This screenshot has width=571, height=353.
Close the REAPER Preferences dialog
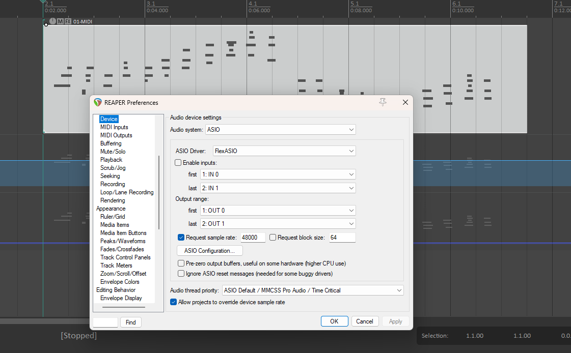[x=405, y=102]
